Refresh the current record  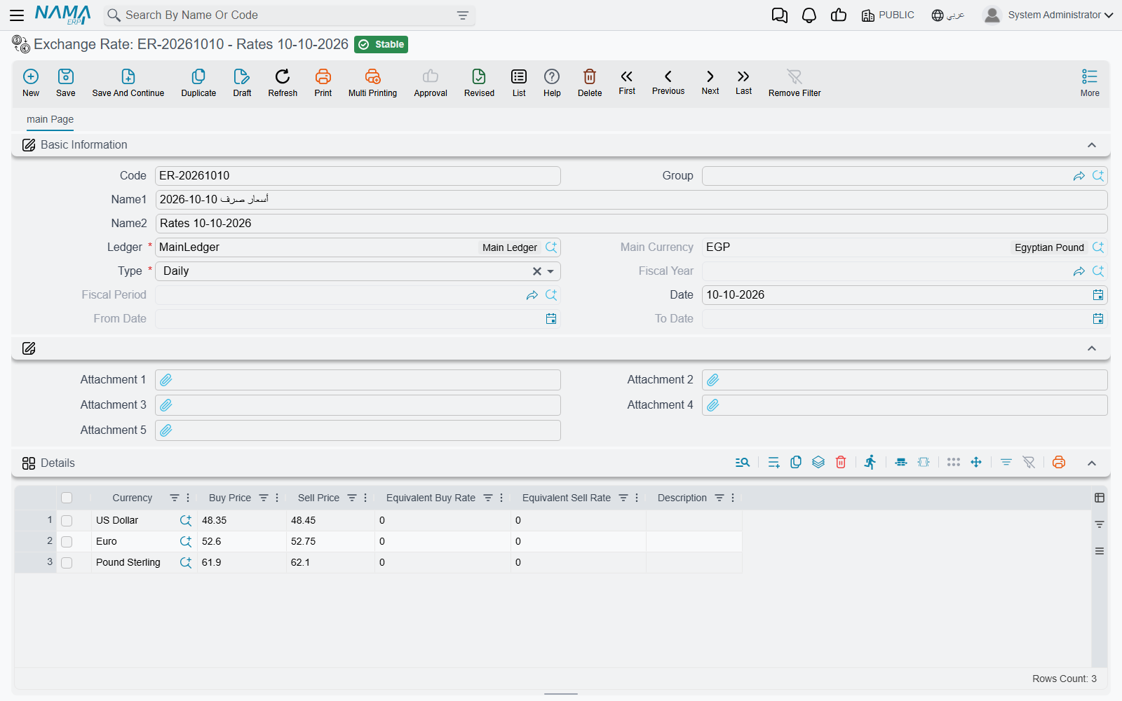point(283,76)
